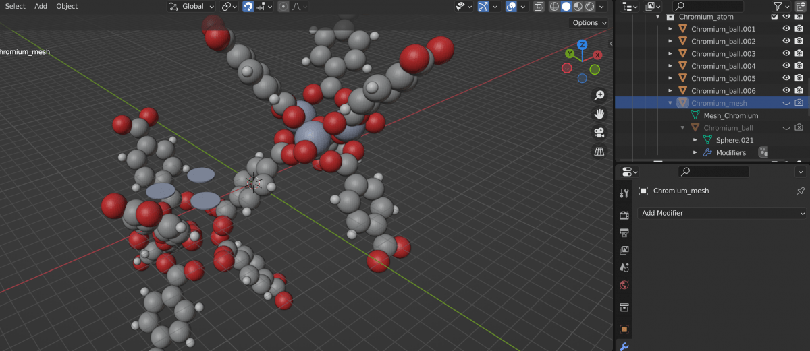
Task: Open the outliner filter dropdown
Action: [x=781, y=6]
